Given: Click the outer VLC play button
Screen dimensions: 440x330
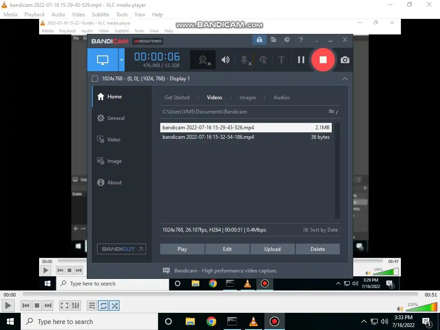Looking at the screenshot, I should click(8, 306).
